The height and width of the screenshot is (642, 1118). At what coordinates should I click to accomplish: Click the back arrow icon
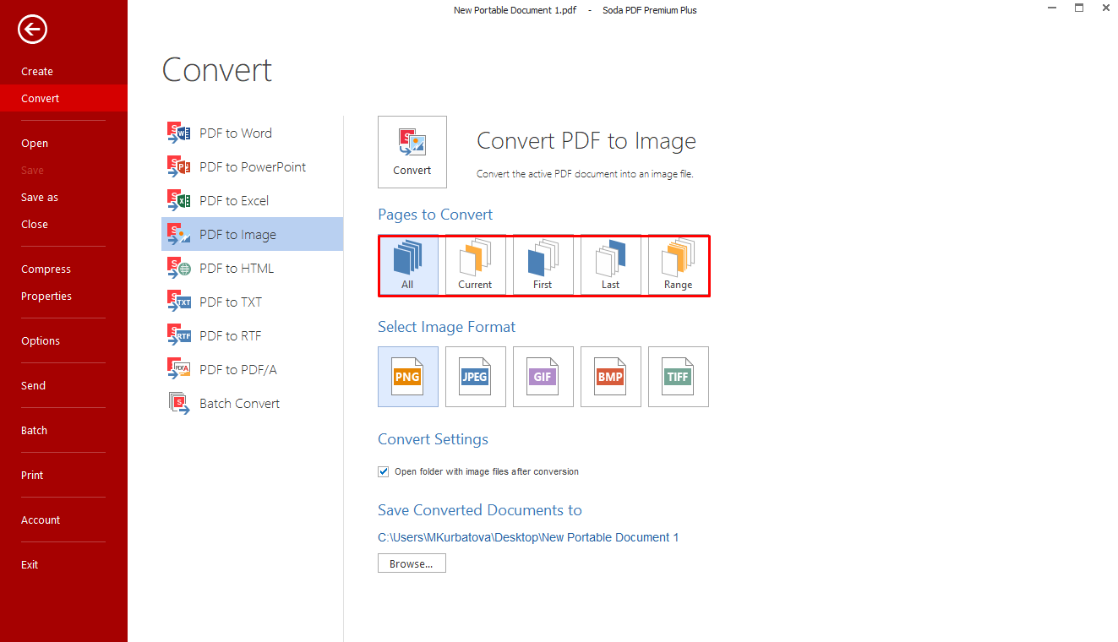point(32,30)
